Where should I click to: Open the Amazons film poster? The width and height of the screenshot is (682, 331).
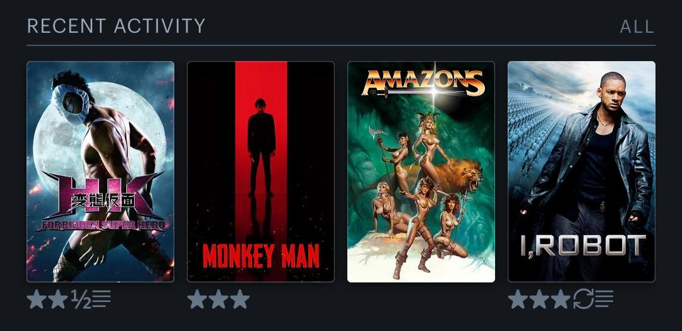click(421, 171)
